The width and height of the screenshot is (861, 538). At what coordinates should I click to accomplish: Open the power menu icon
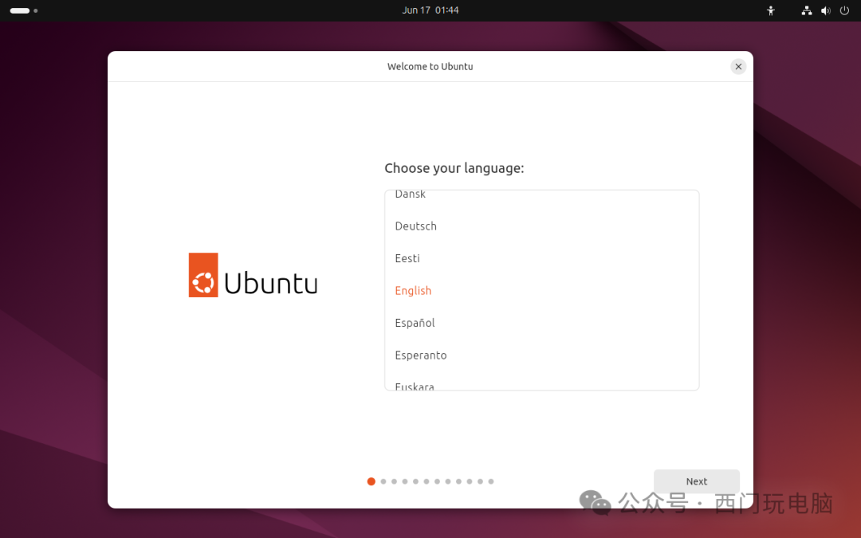(844, 10)
